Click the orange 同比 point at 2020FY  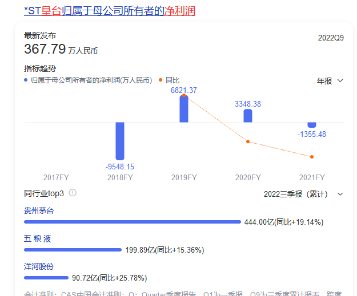[248, 141]
